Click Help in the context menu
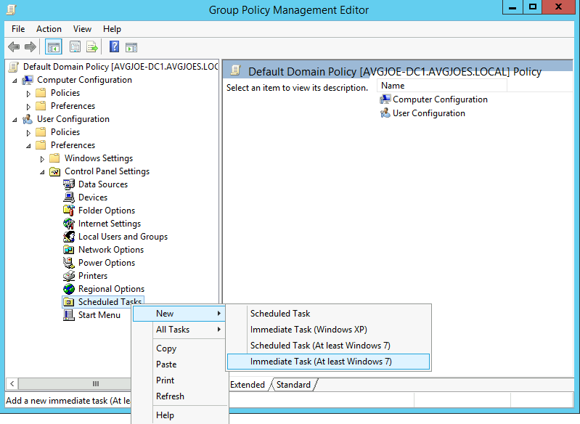Image resolution: width=580 pixels, height=424 pixels. point(179,415)
